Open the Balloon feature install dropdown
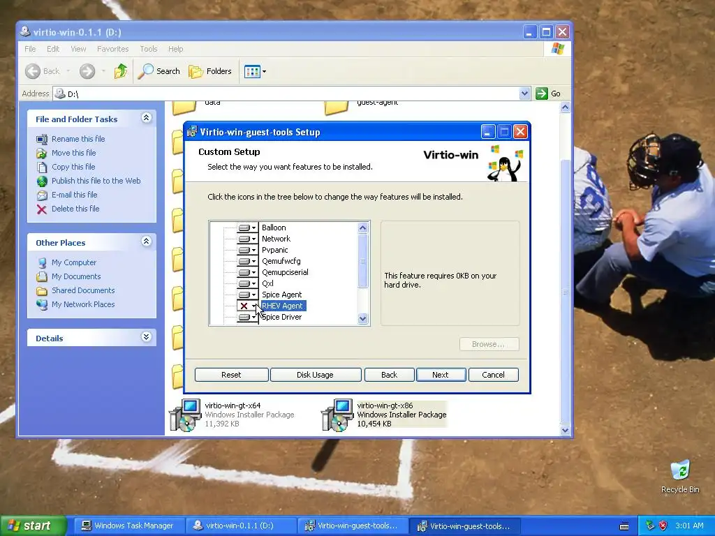This screenshot has height=536, width=715. 247,228
